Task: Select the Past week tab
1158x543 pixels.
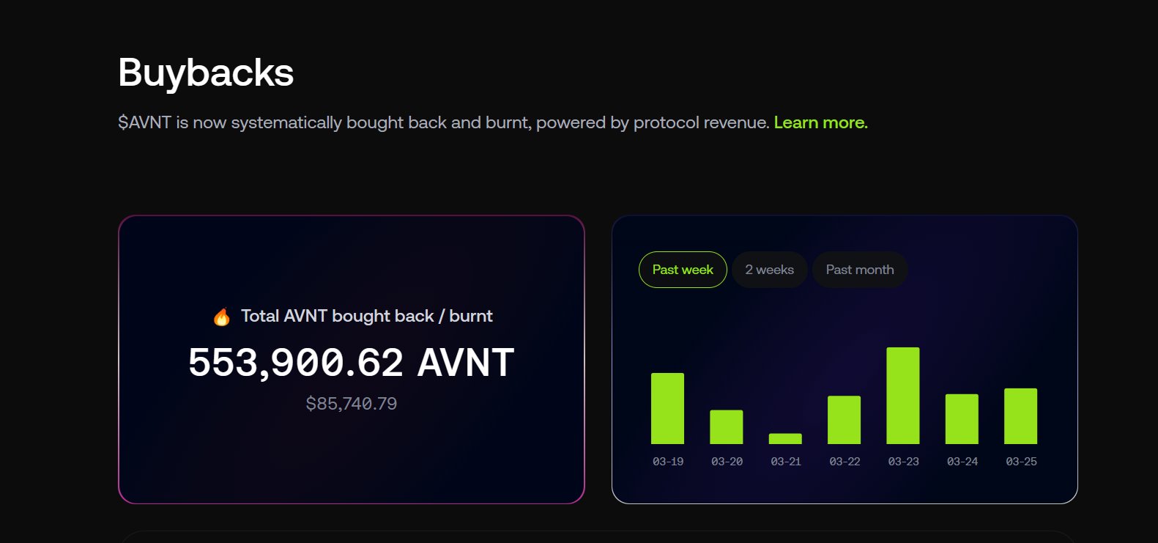Action: (x=683, y=270)
